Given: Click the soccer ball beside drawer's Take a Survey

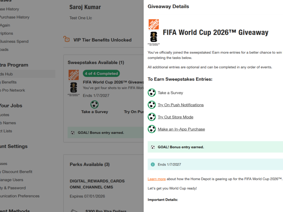Looking at the screenshot, I should [x=152, y=93].
